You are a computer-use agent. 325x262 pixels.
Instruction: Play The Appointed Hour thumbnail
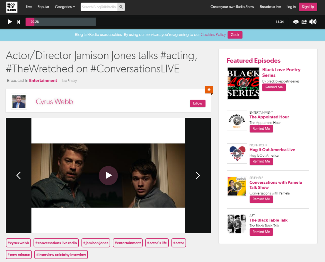point(237,121)
